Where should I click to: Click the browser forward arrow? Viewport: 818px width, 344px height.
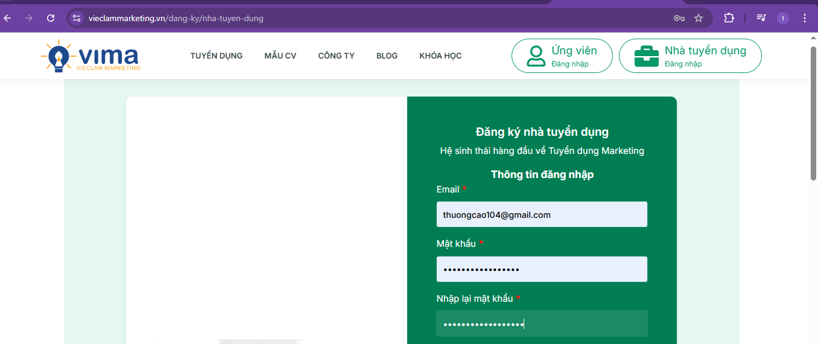(29, 18)
